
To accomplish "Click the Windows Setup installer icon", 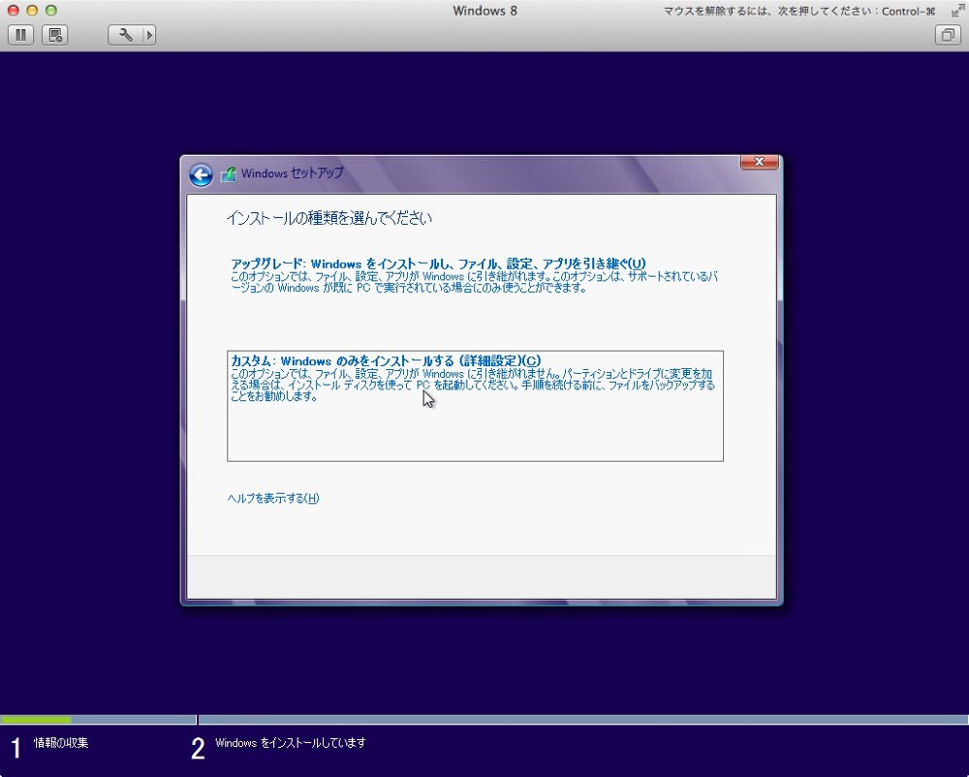I will (x=229, y=174).
